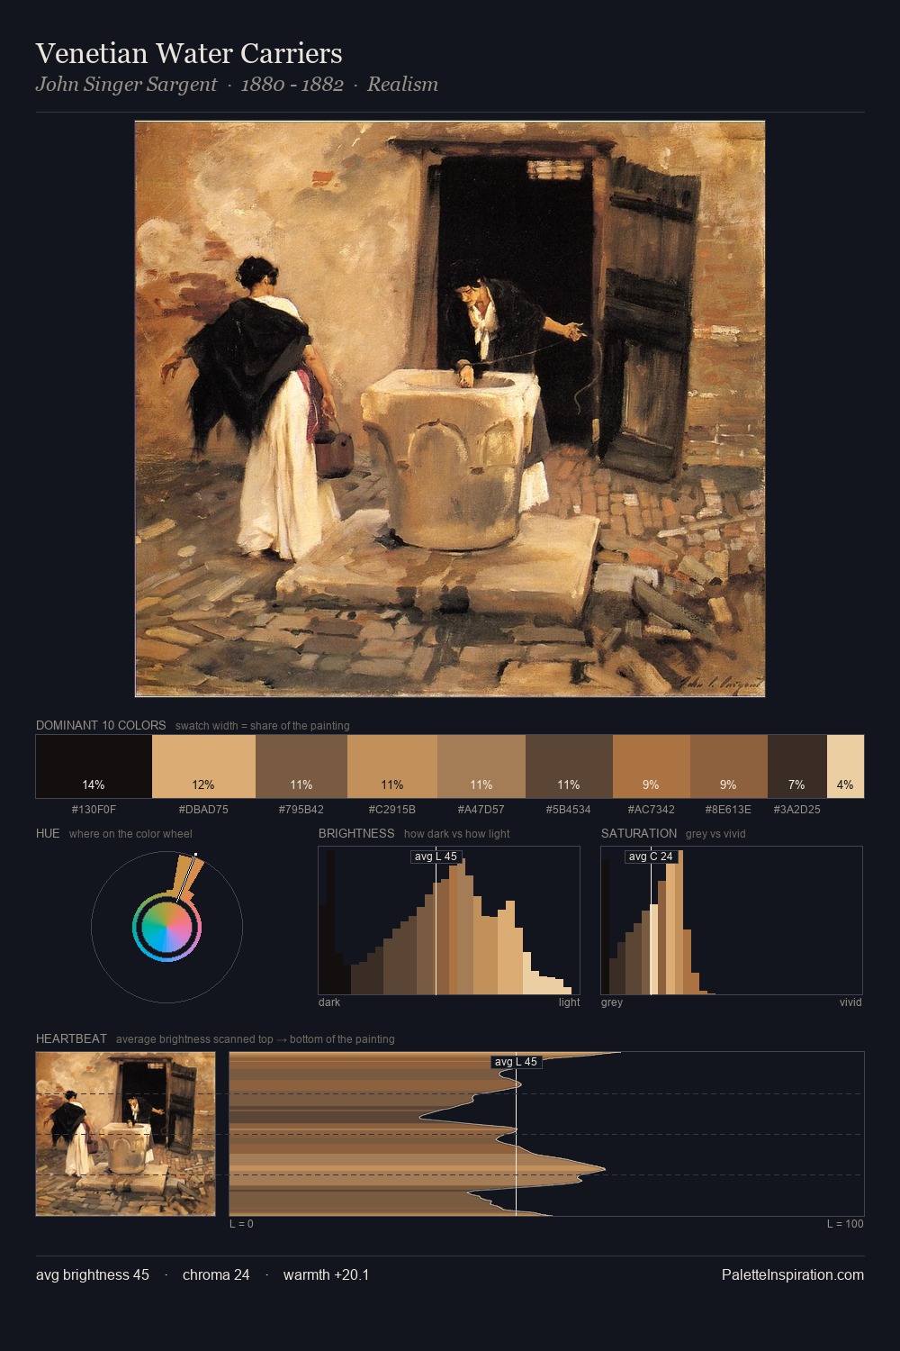Select the #130F0F black swatch
This screenshot has height=1351, width=900.
tap(94, 766)
